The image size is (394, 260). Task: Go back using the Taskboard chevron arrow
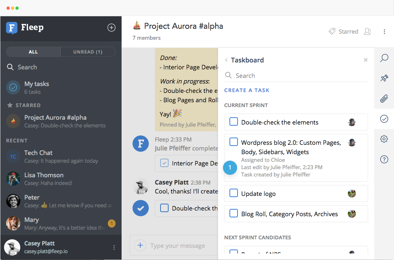[x=227, y=60]
